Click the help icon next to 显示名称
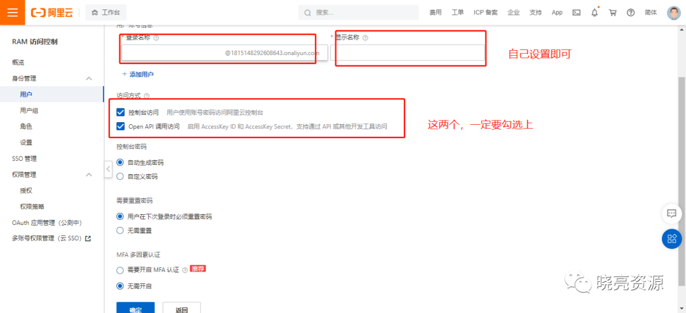The width and height of the screenshot is (686, 313). point(365,38)
